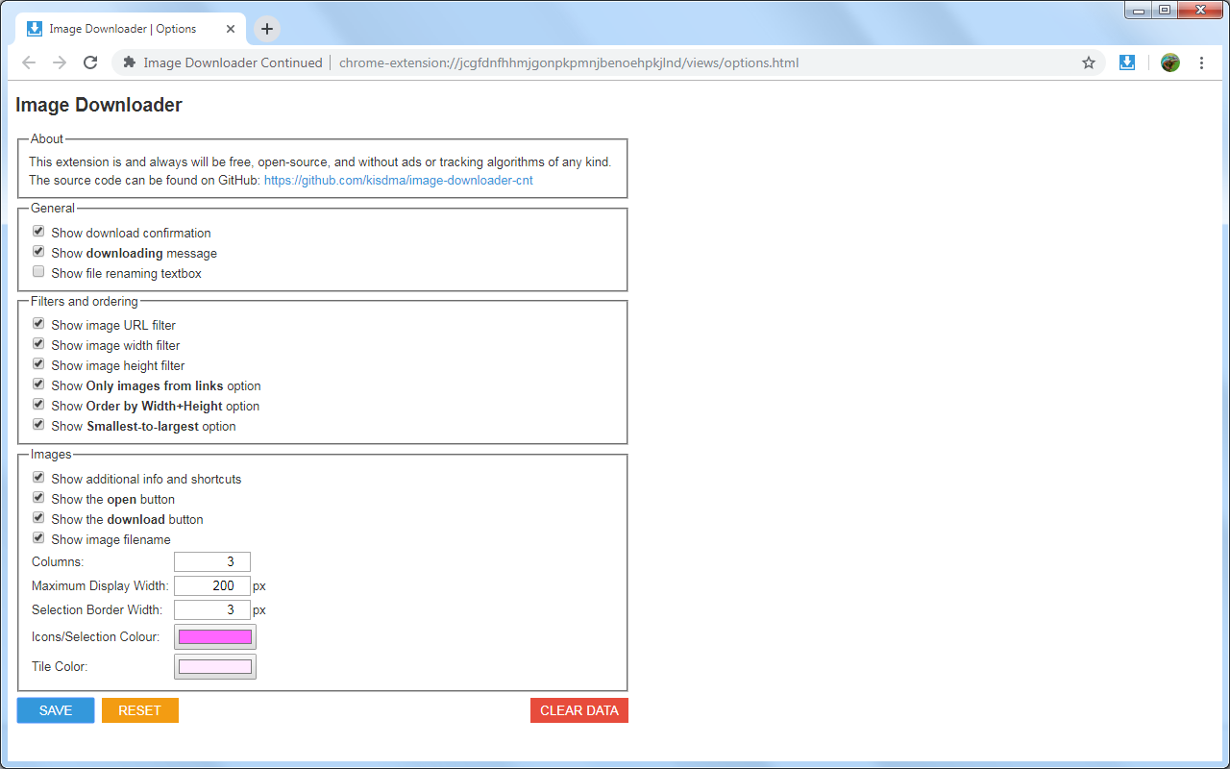Click the Columns number field
The width and height of the screenshot is (1230, 769).
click(x=212, y=561)
